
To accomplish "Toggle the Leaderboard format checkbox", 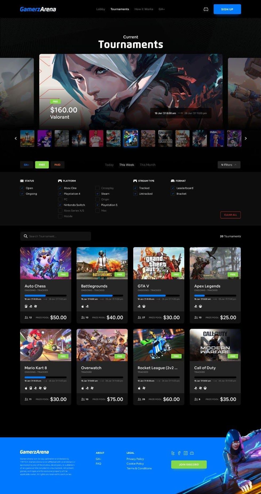I will click(x=173, y=188).
